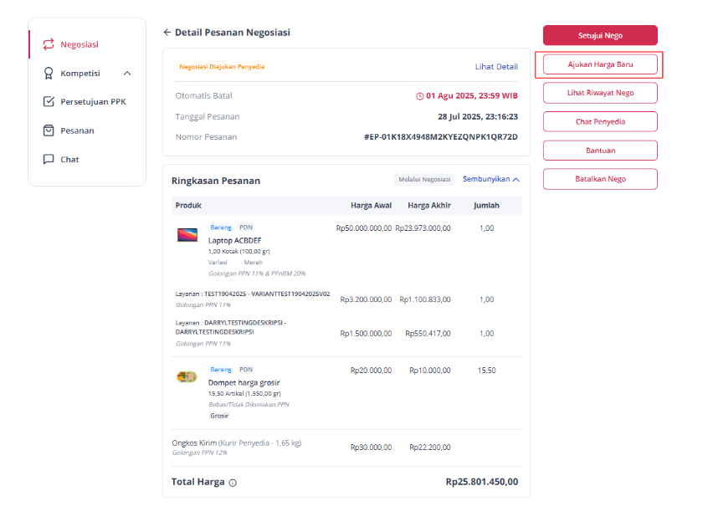Click the Chat speech bubble icon

pos(49,159)
